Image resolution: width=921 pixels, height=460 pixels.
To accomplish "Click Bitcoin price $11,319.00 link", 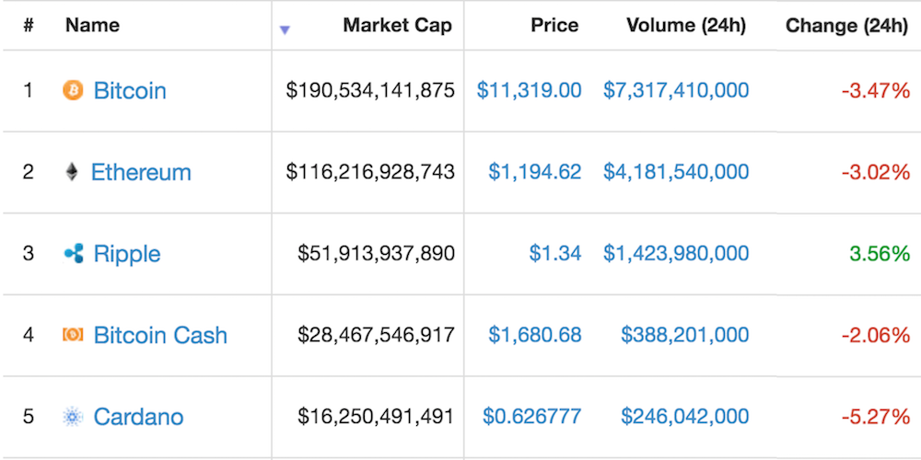I will point(529,90).
